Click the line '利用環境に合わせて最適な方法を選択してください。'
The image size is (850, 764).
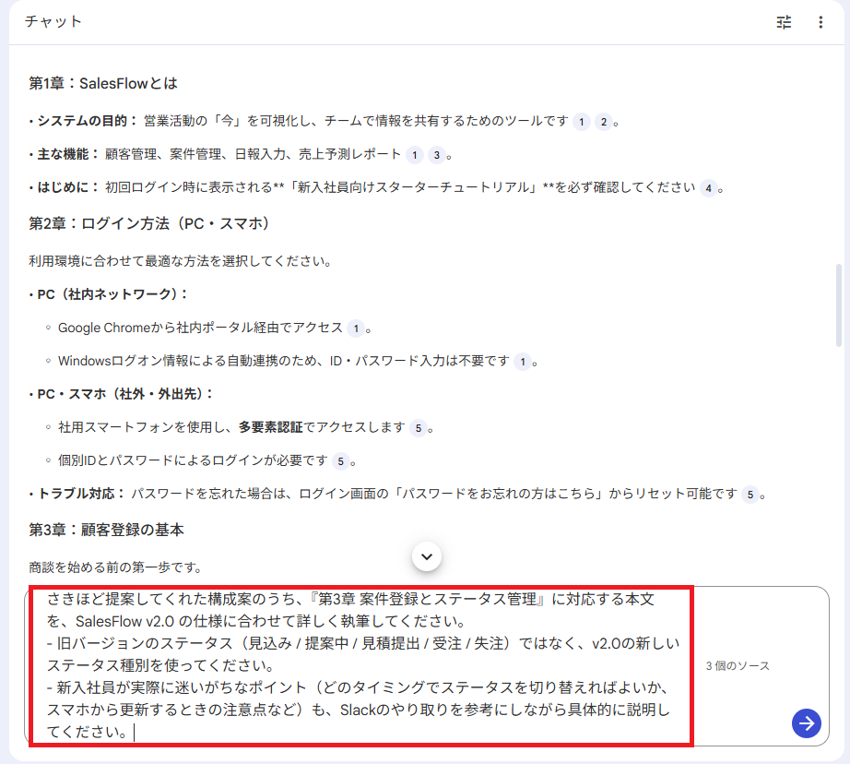[x=180, y=261]
